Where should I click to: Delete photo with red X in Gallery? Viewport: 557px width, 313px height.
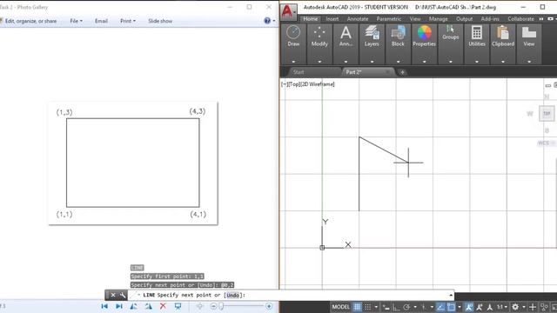click(x=163, y=306)
